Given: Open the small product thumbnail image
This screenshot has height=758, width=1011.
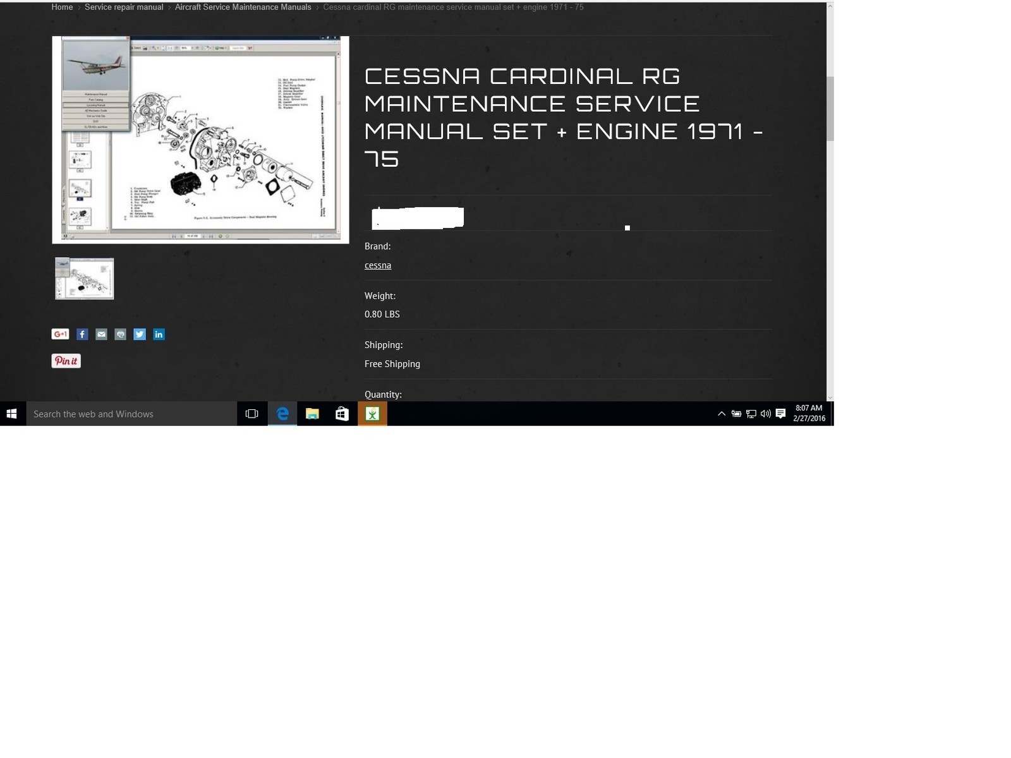Looking at the screenshot, I should click(84, 279).
